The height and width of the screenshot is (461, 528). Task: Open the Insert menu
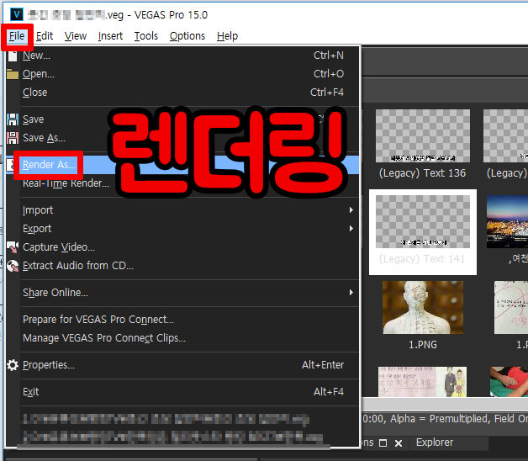point(110,35)
